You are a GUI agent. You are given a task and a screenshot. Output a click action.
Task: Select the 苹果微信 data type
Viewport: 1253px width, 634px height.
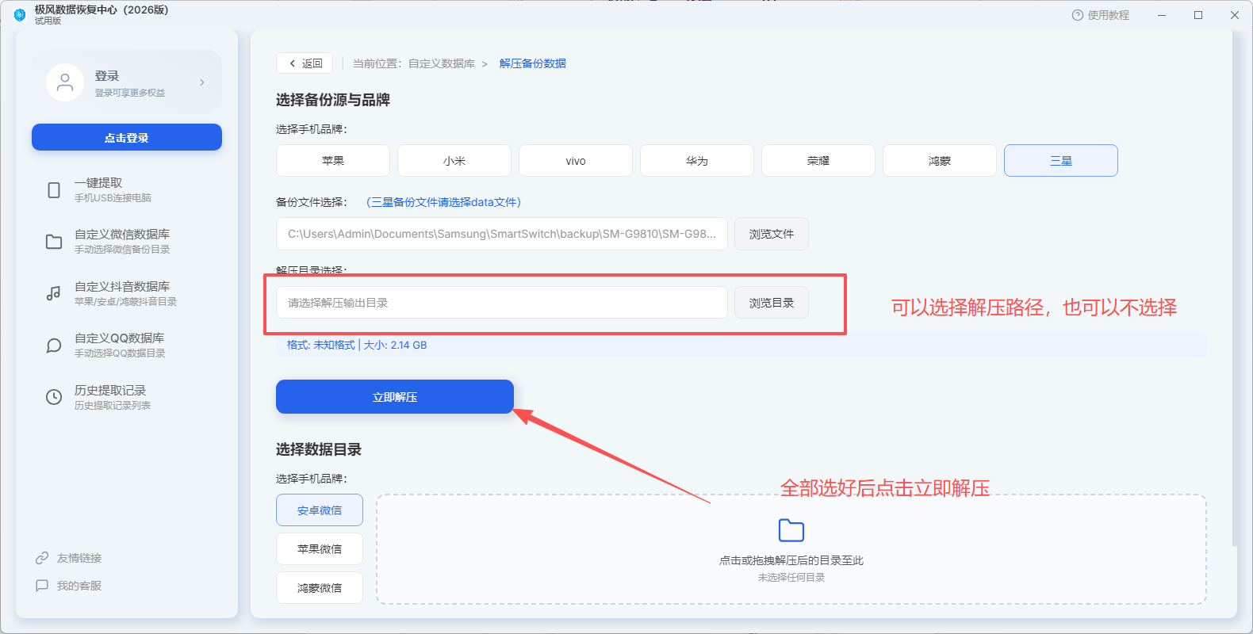320,548
